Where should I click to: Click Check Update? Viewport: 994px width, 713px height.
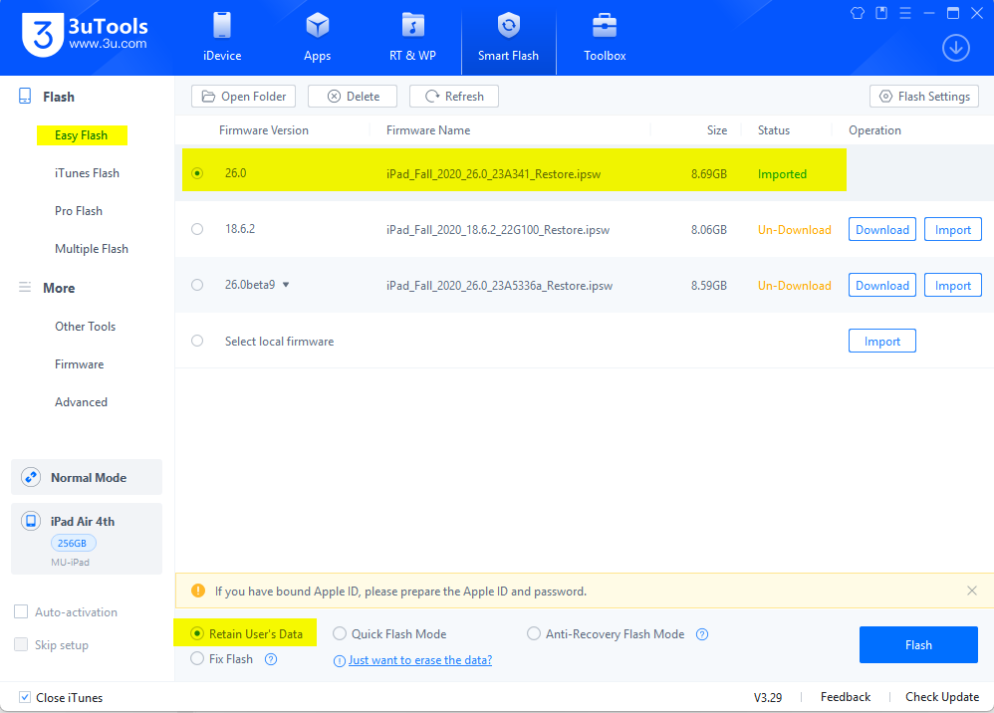point(942,696)
